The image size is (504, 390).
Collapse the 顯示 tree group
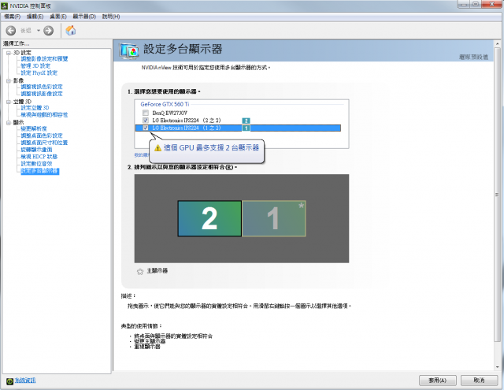point(9,122)
